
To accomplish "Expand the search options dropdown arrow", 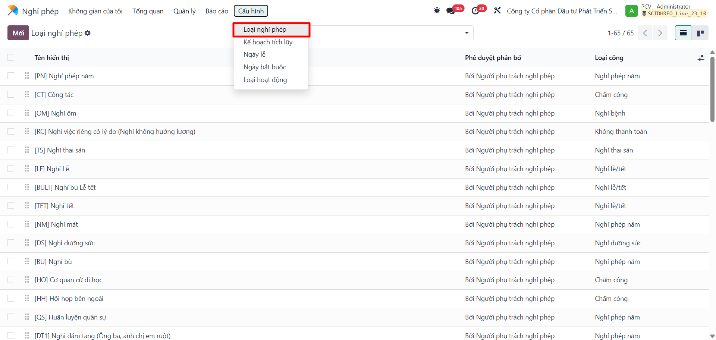I will [467, 33].
